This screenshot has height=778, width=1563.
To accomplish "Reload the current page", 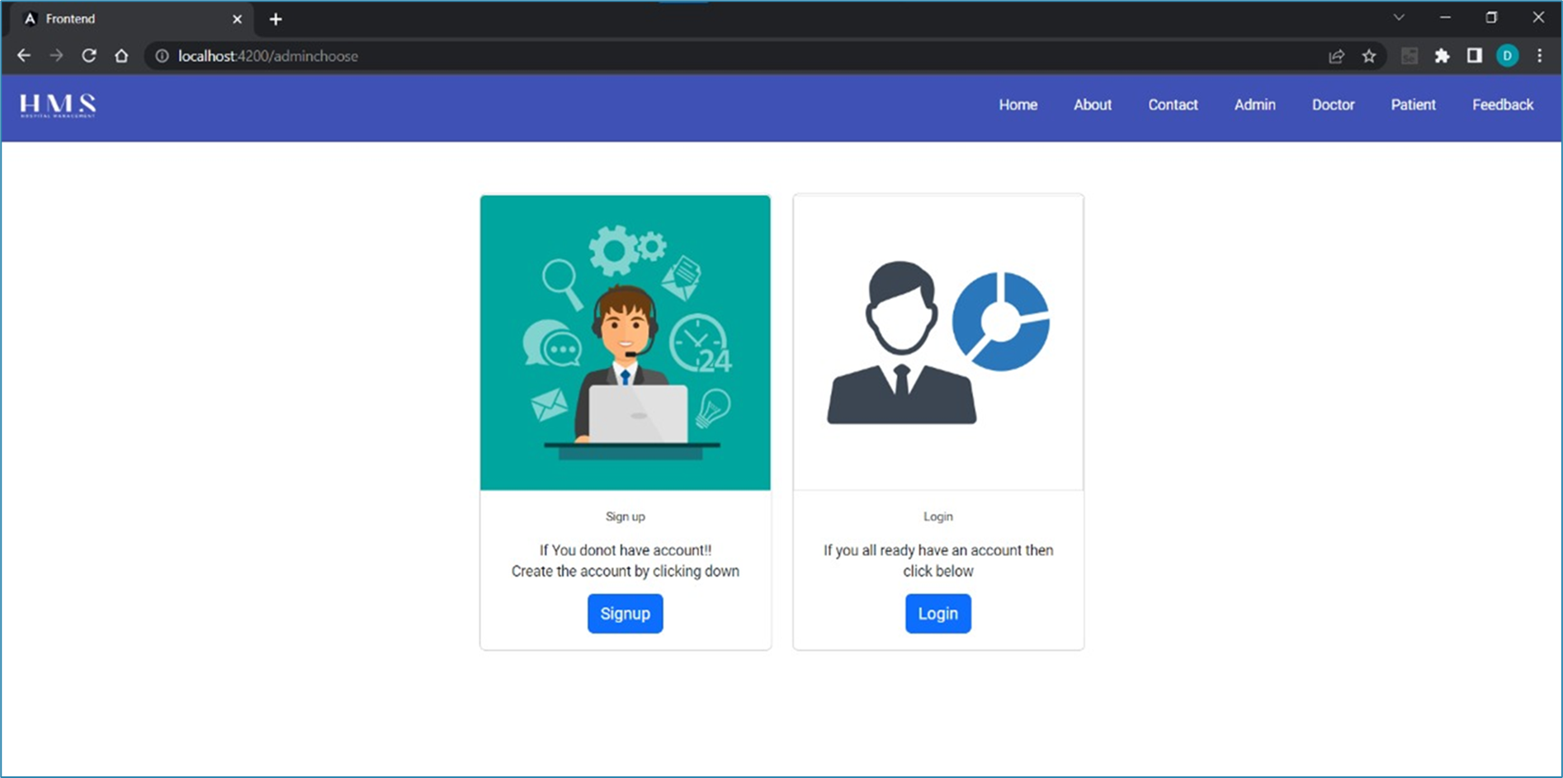I will 89,56.
